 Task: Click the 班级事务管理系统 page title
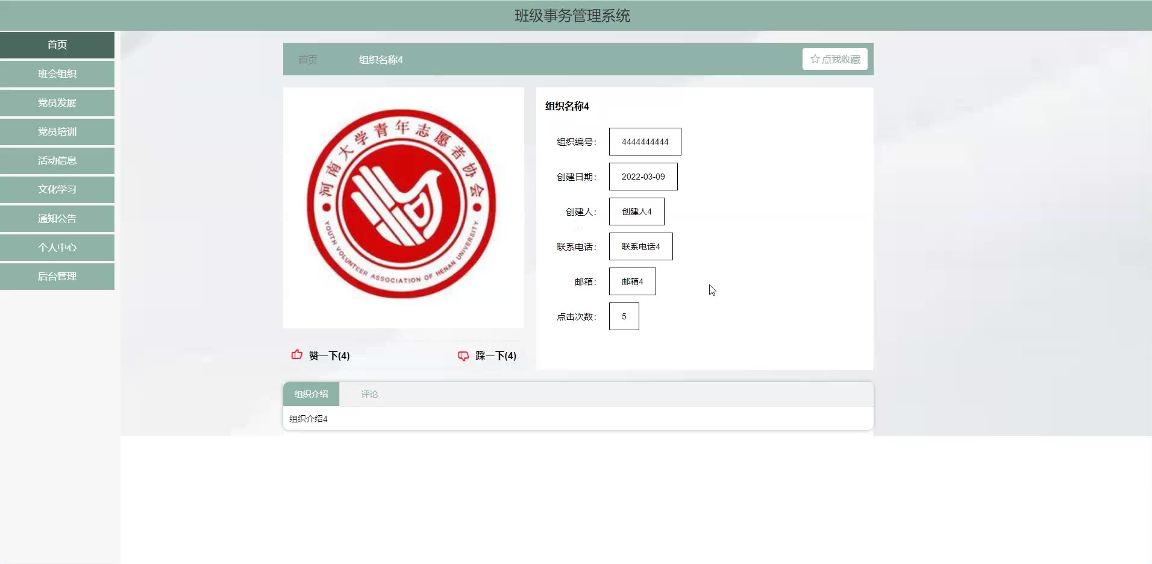pyautogui.click(x=572, y=16)
